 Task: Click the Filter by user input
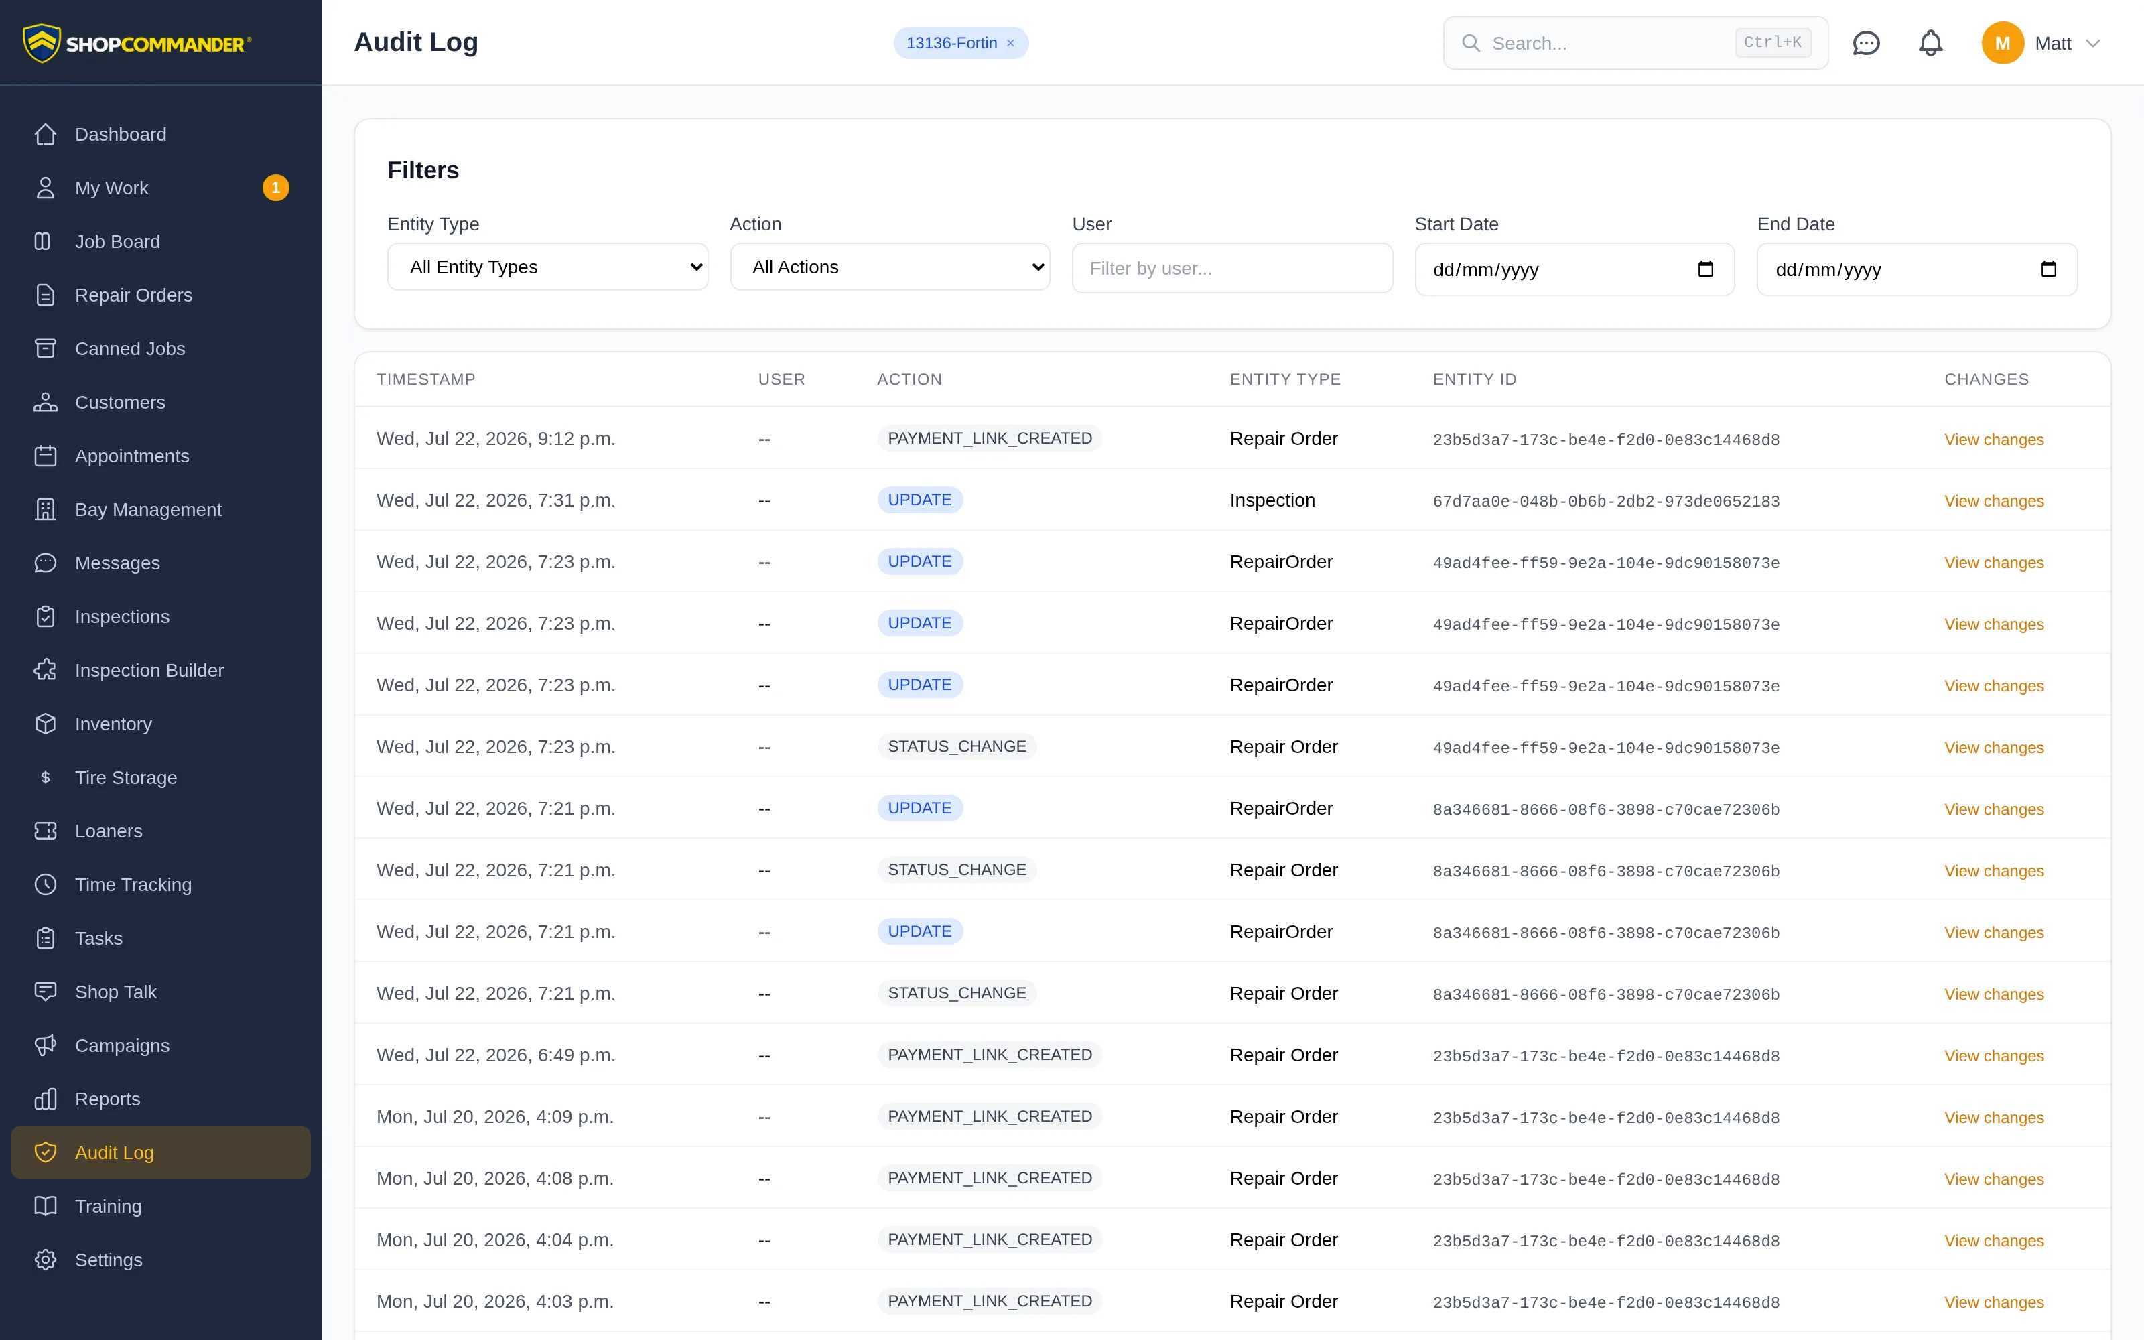click(x=1231, y=267)
